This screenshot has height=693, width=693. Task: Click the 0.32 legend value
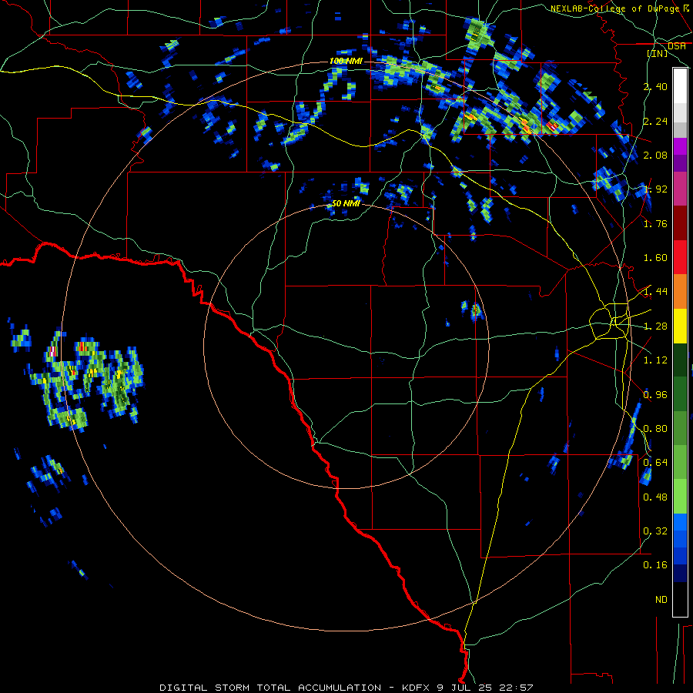(x=655, y=531)
